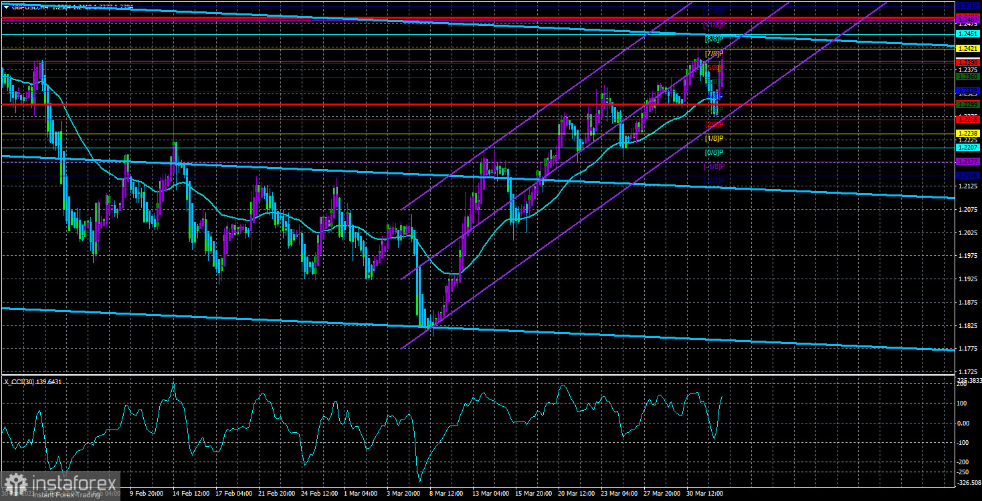This screenshot has height=501, width=982.
Task: Select the [0/8]P Murray level label
Action: (714, 152)
